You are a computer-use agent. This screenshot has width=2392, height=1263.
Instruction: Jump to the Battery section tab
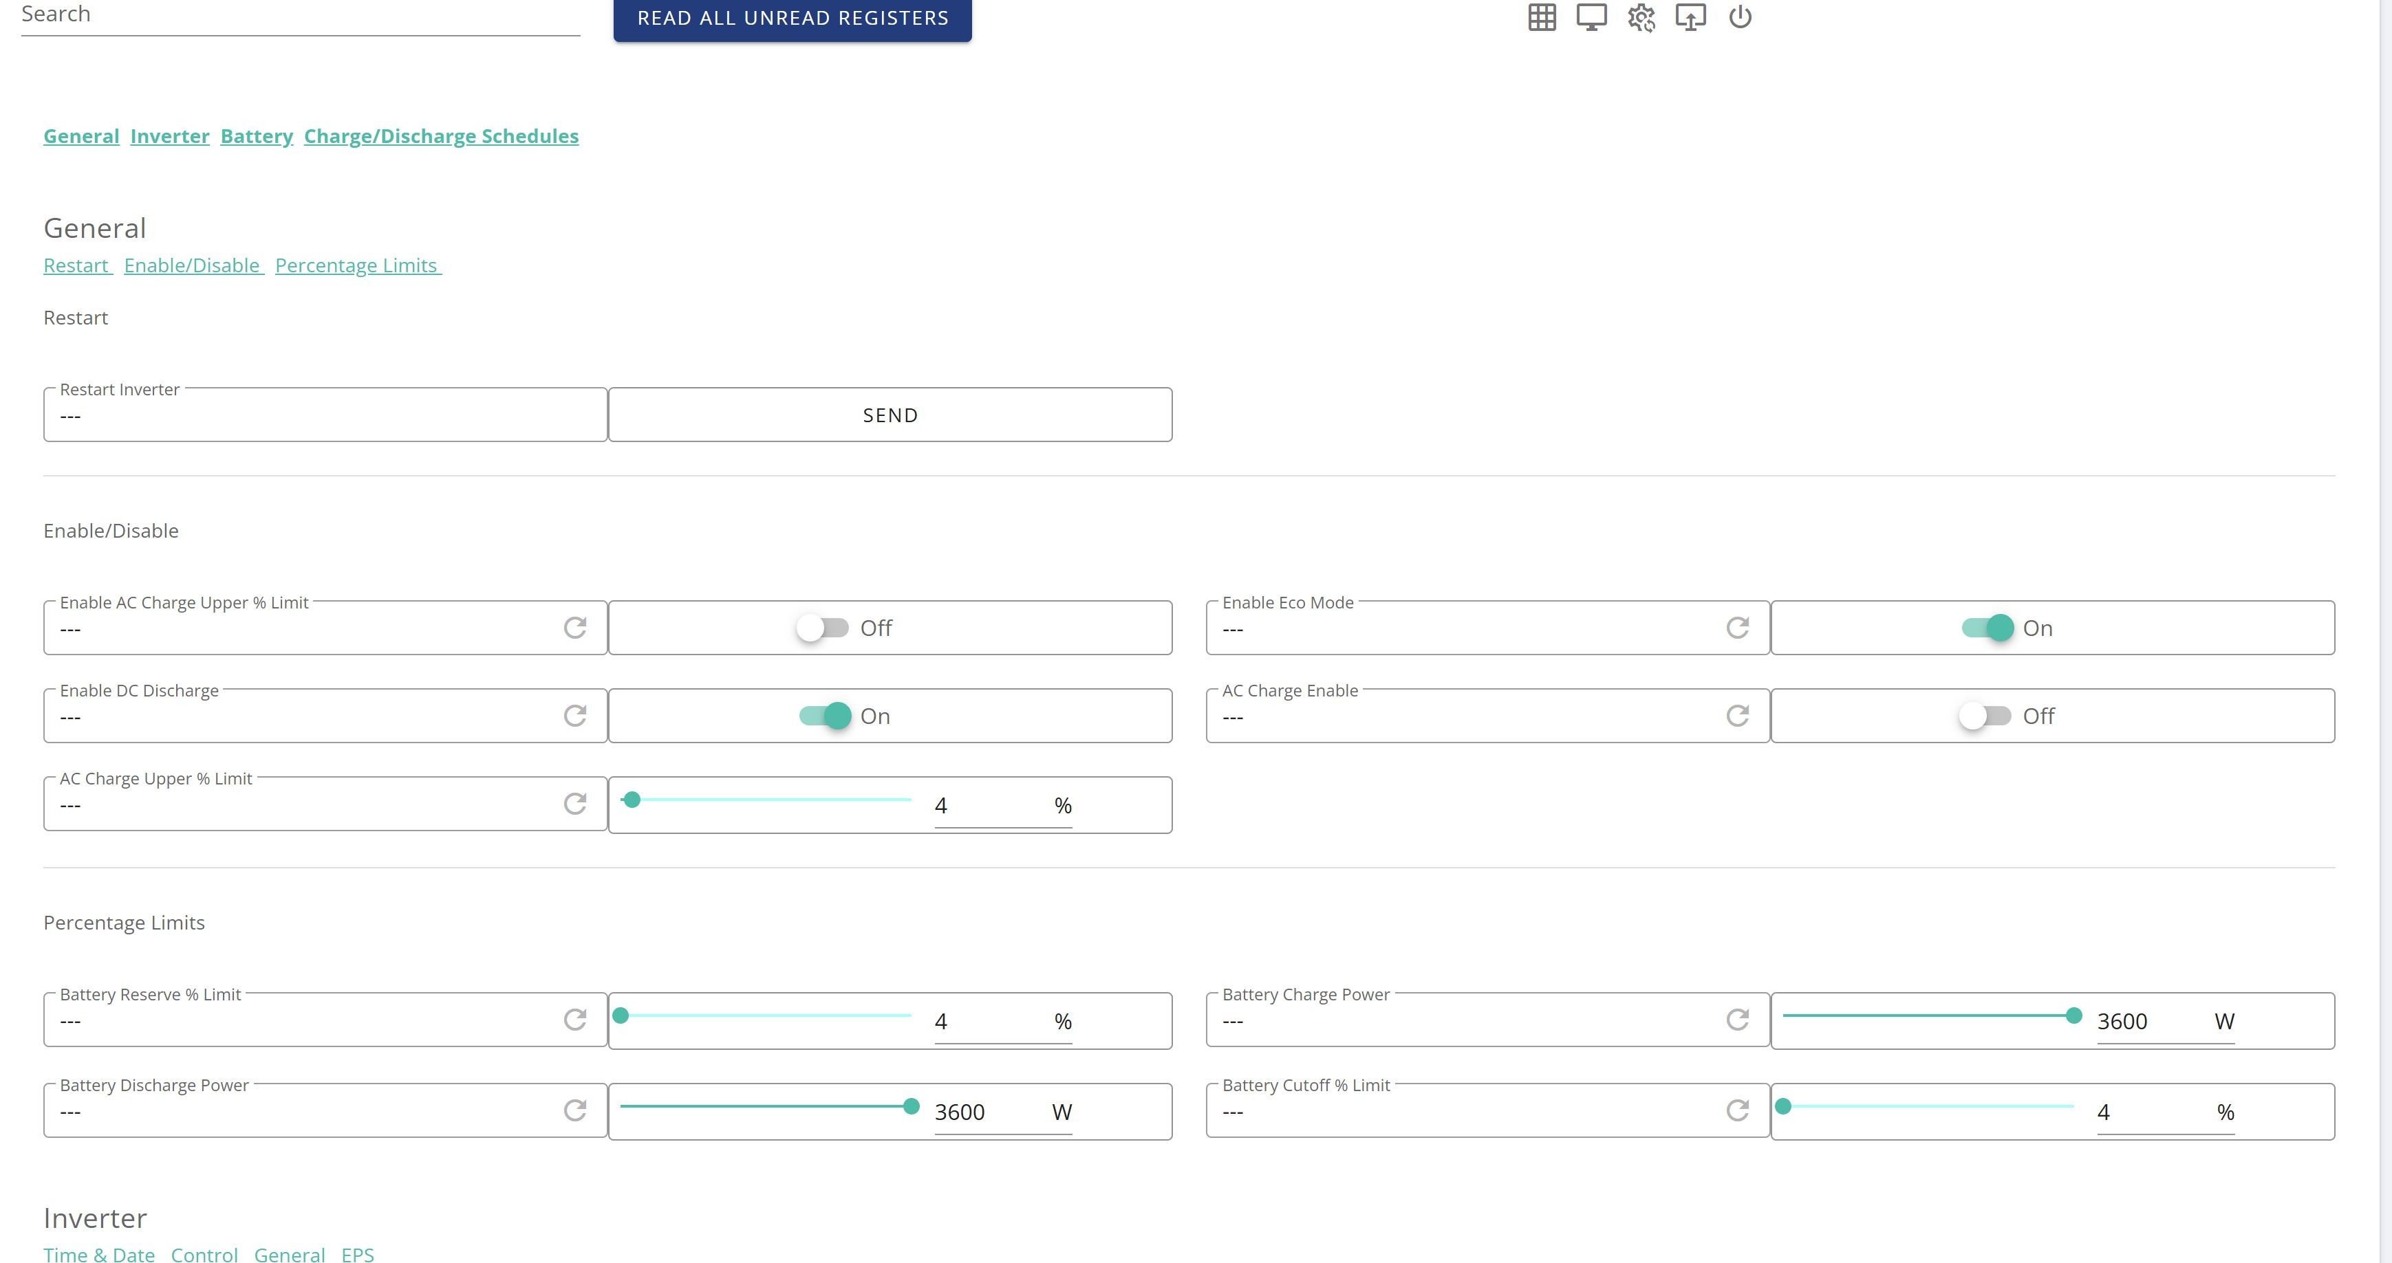coord(257,136)
